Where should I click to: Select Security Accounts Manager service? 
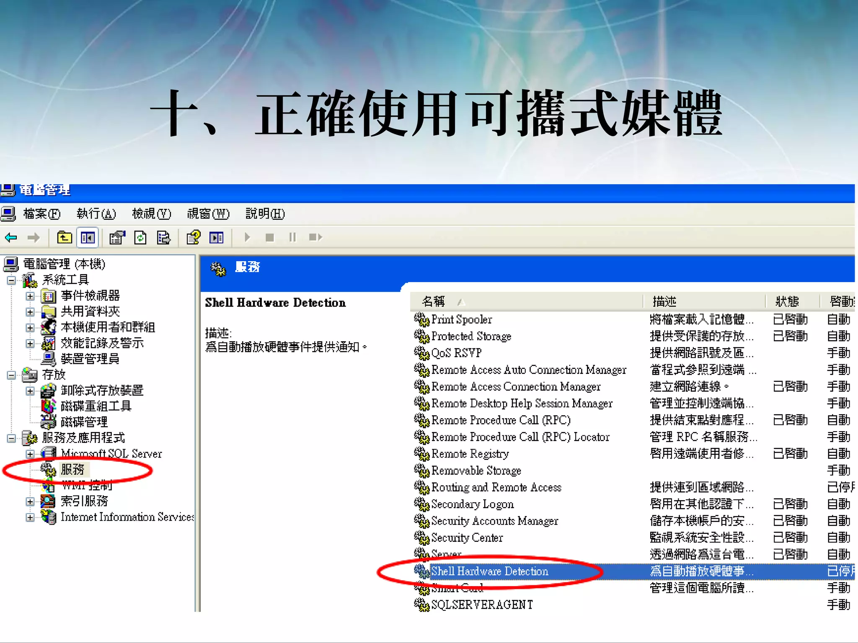click(495, 521)
